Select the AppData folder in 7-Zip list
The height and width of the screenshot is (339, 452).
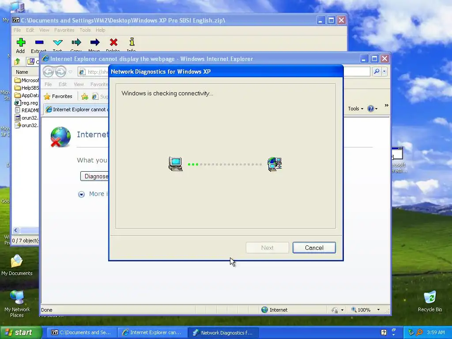26,95
